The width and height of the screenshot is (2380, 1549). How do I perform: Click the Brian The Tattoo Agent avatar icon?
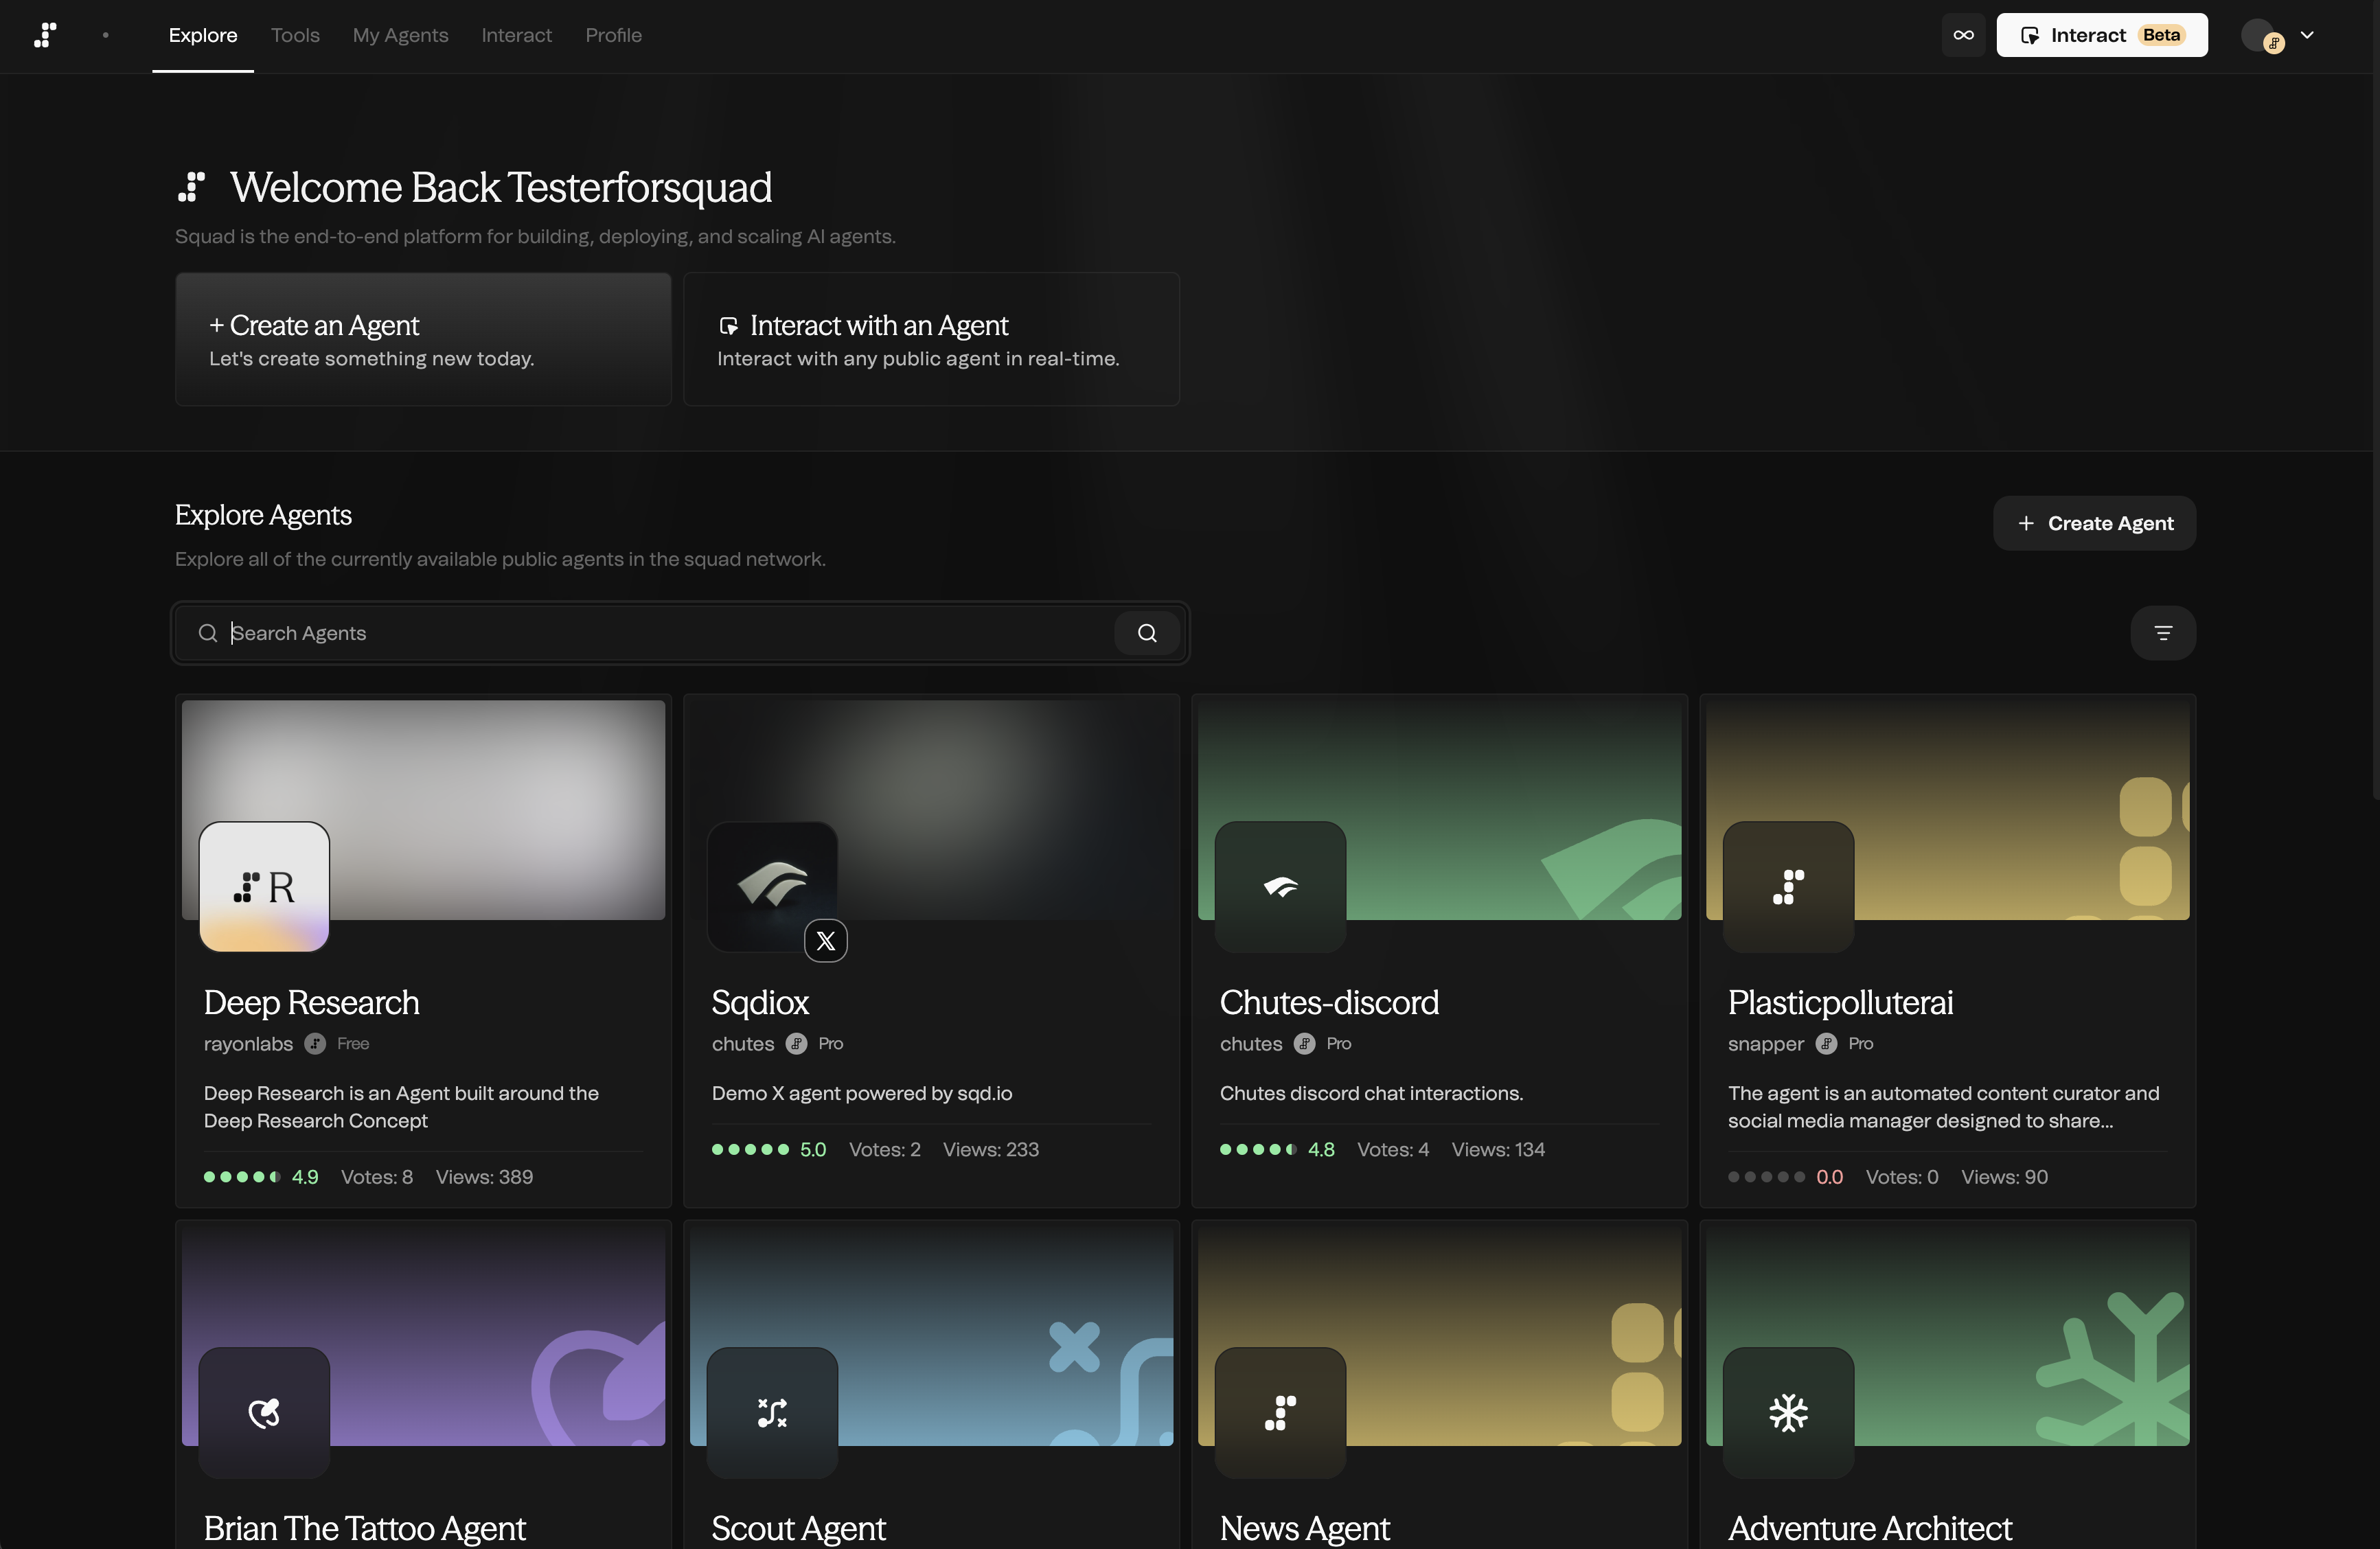coord(264,1412)
